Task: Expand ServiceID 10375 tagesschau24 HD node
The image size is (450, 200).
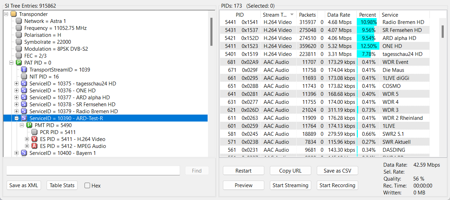Action: point(16,84)
